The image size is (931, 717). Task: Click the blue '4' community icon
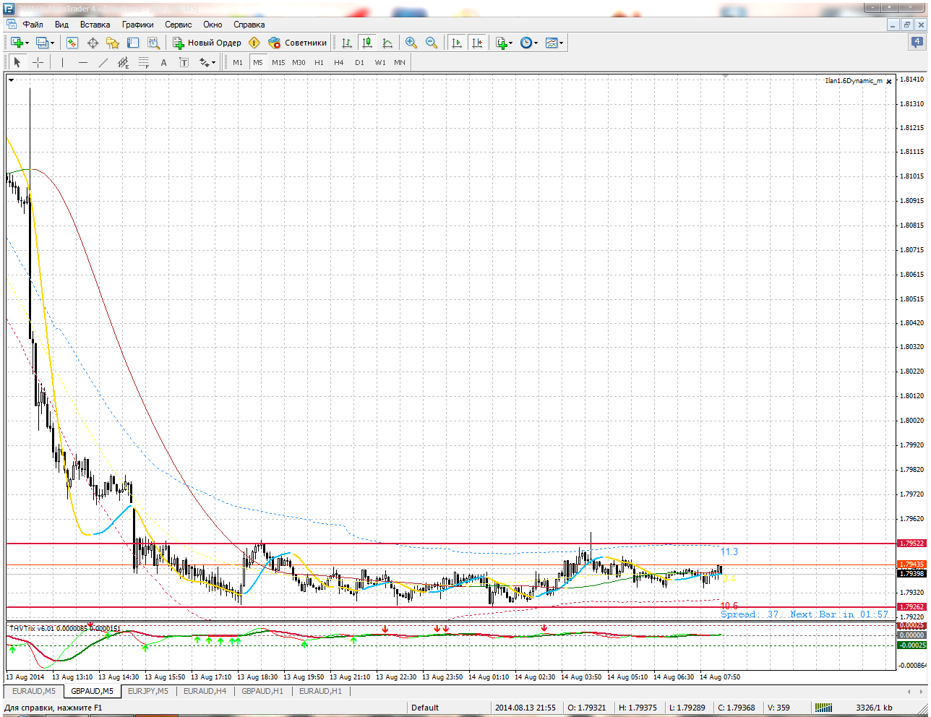917,42
